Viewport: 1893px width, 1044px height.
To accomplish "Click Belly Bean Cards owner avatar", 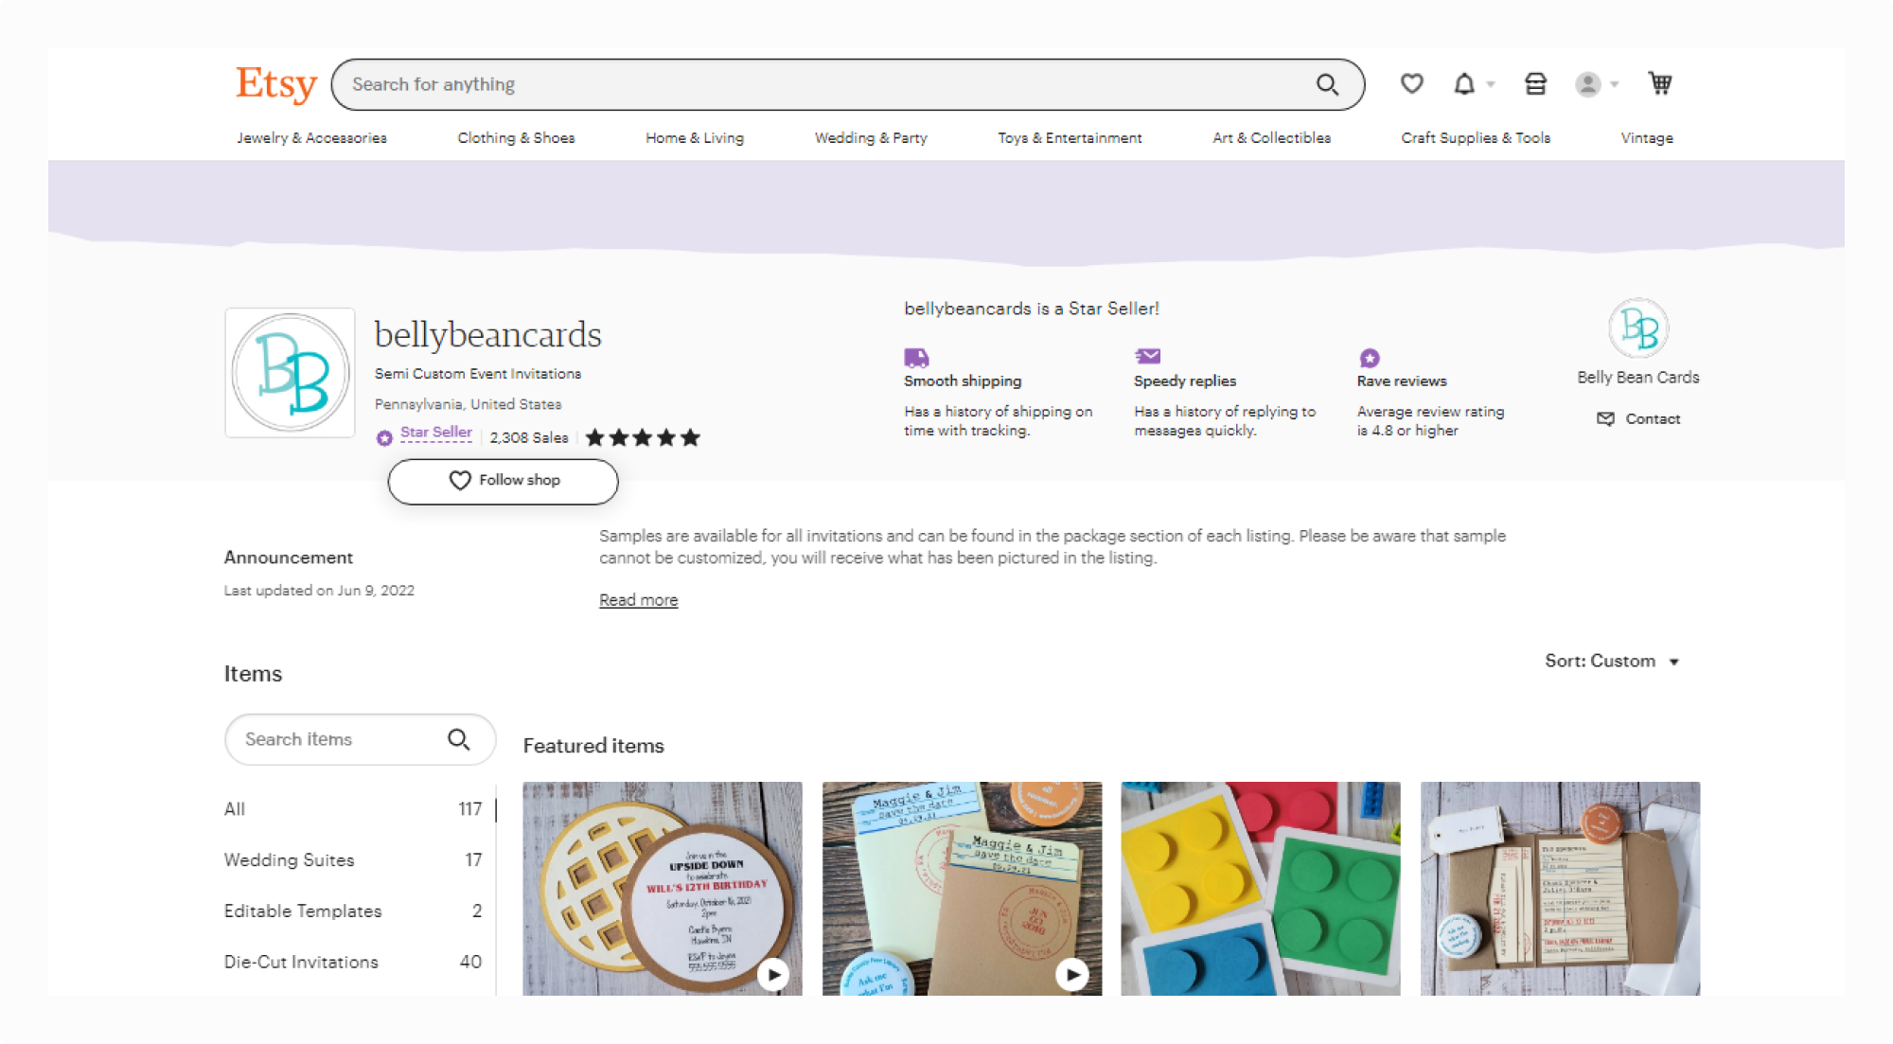I will pyautogui.click(x=1638, y=328).
